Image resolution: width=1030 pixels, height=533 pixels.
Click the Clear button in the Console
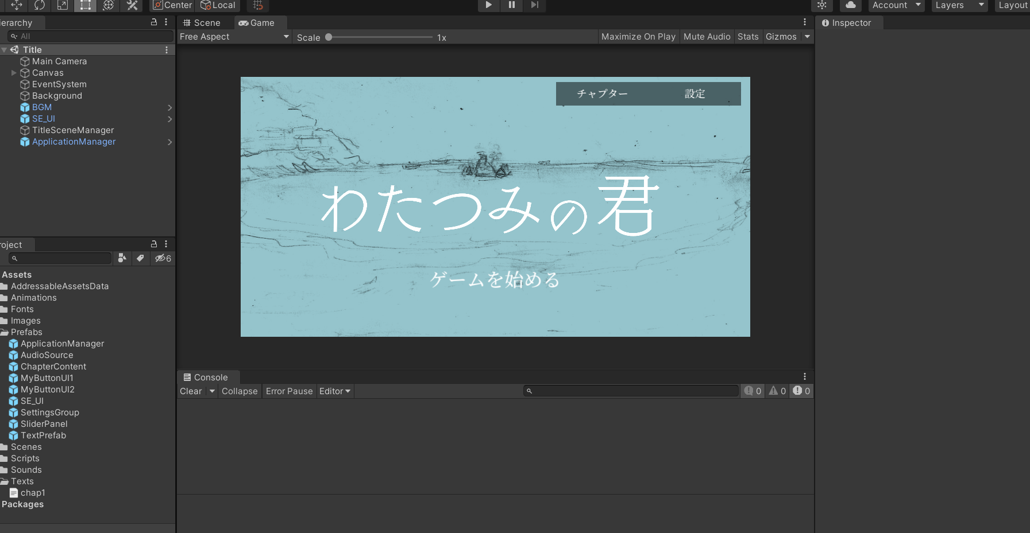pyautogui.click(x=191, y=391)
